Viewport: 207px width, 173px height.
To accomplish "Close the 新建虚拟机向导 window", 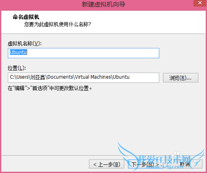I will (200, 3).
